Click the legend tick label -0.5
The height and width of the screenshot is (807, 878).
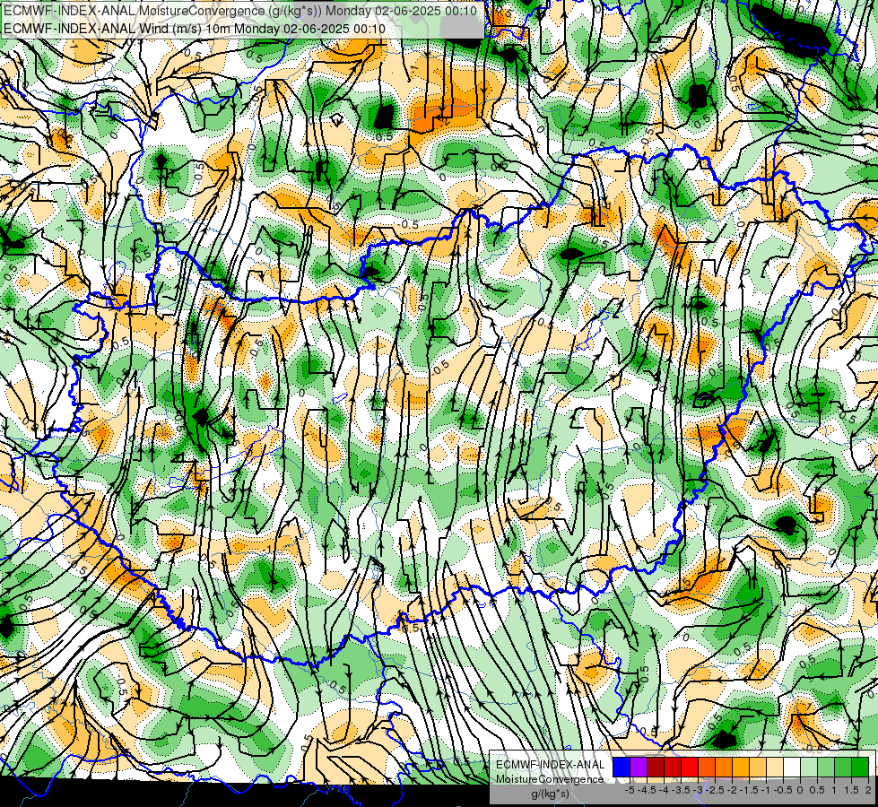[783, 790]
